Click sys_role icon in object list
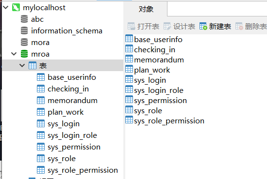 (129, 110)
